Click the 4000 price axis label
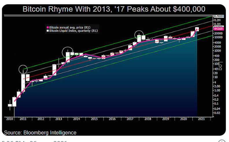This screenshot has height=142, width=229. pos(218,43)
